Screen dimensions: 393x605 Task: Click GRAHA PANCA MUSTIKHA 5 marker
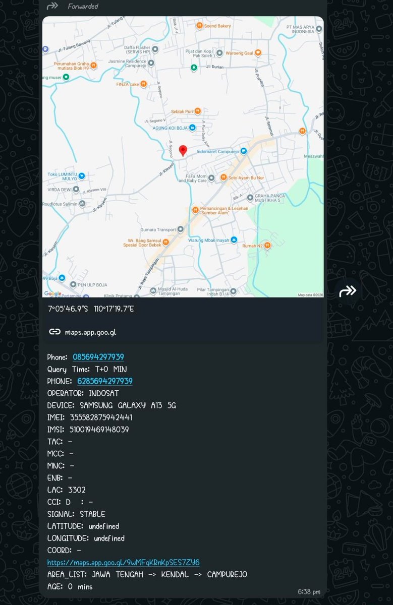[250, 197]
